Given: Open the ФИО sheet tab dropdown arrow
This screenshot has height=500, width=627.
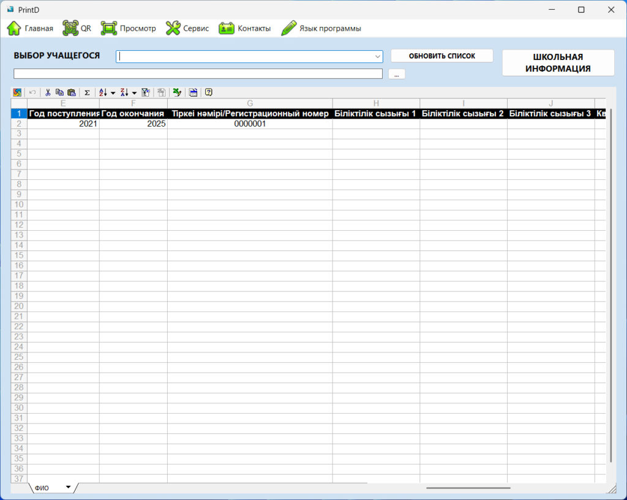Looking at the screenshot, I should pyautogui.click(x=69, y=487).
